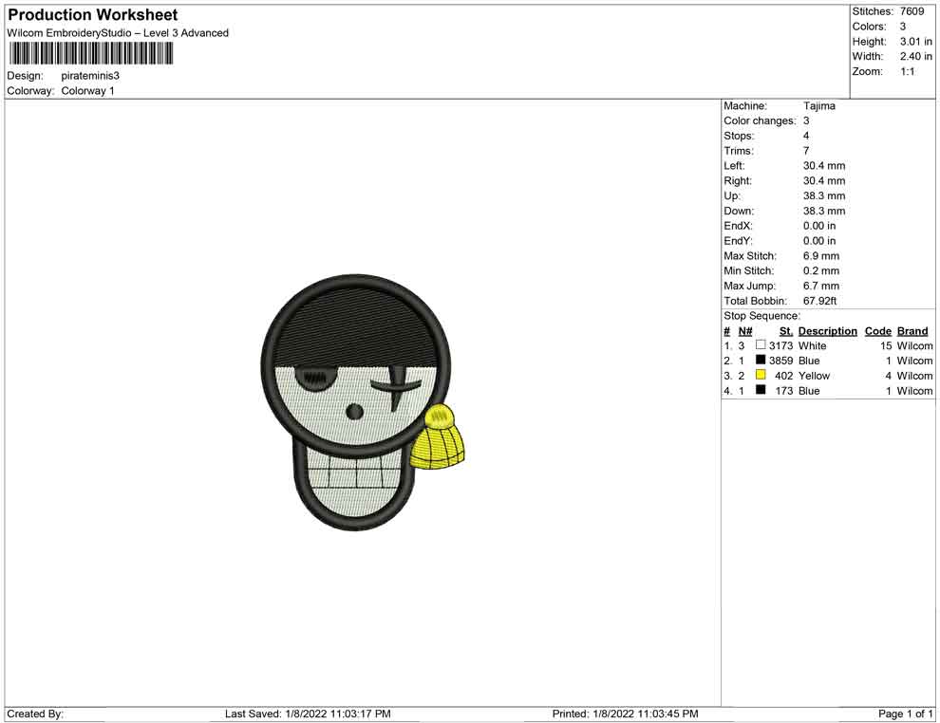Click the 'White' thread description
Image resolution: width=940 pixels, height=723 pixels.
[x=813, y=345]
